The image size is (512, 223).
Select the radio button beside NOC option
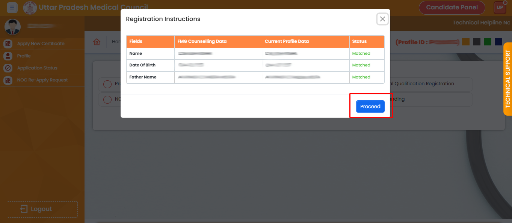click(107, 99)
